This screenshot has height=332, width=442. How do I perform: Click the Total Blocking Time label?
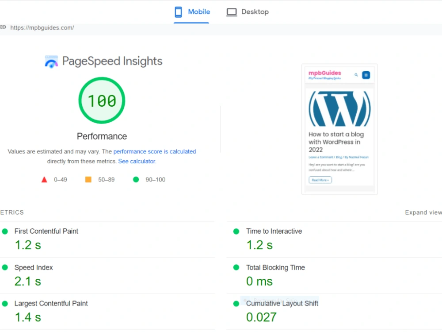point(275,268)
